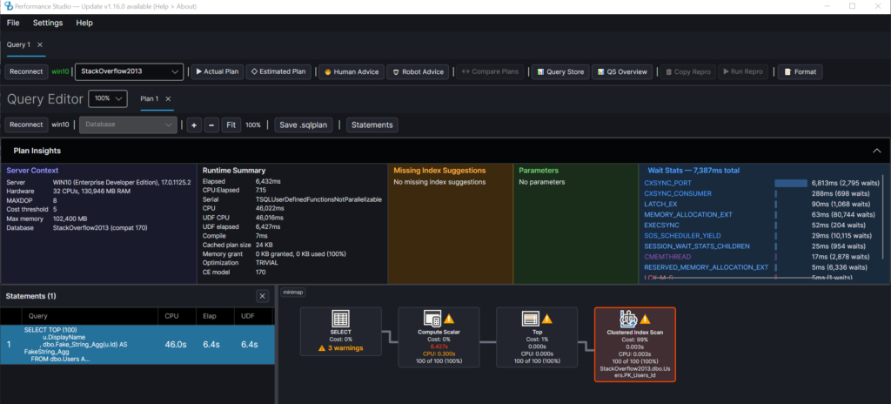Click the Parameters heading
Image resolution: width=891 pixels, height=404 pixels.
pos(539,170)
